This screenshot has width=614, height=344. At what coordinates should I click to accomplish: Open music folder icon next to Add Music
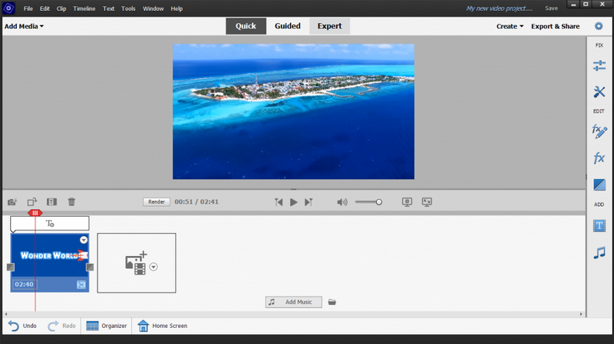tap(332, 302)
